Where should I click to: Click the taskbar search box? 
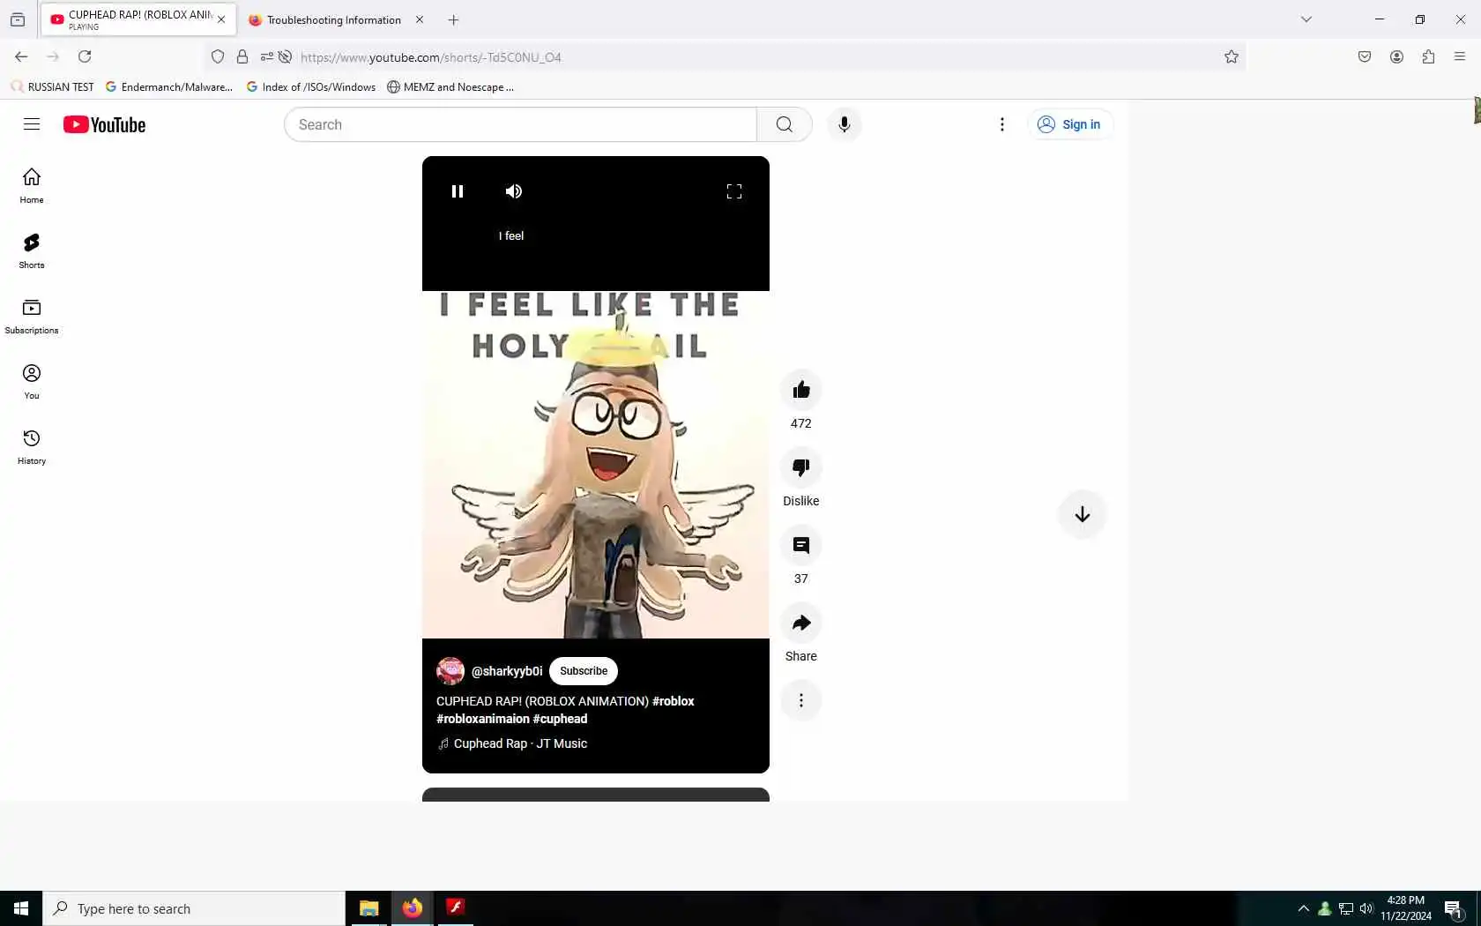pyautogui.click(x=194, y=908)
